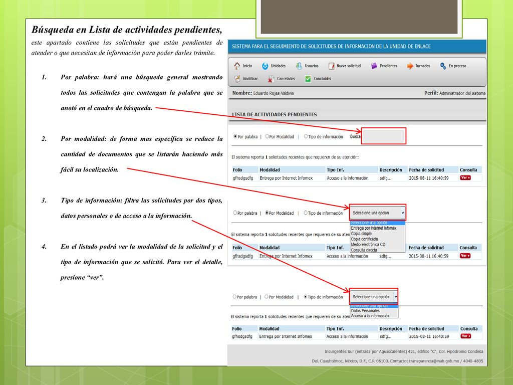The height and width of the screenshot is (385, 513).
Task: Open the Pendientes purple folder icon
Action: point(374,66)
